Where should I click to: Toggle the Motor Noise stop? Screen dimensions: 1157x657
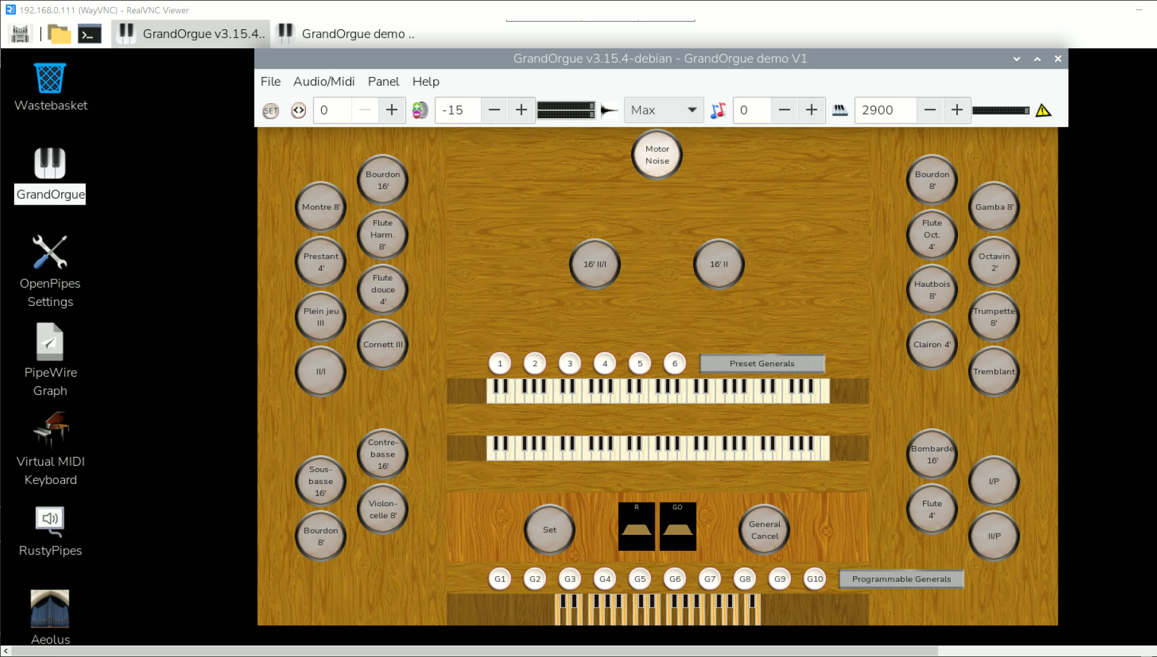point(657,155)
